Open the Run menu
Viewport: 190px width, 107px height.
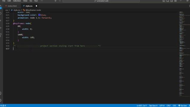tap(36, 1)
